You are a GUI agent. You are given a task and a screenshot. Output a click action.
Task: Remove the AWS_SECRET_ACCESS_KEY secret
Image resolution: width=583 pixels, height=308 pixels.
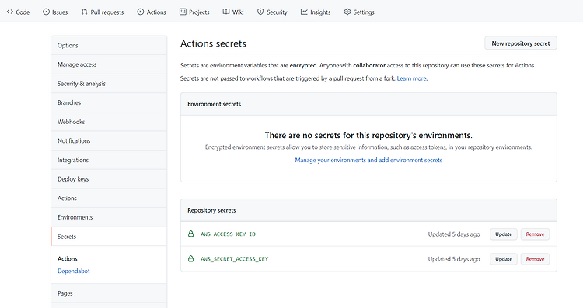click(x=535, y=259)
